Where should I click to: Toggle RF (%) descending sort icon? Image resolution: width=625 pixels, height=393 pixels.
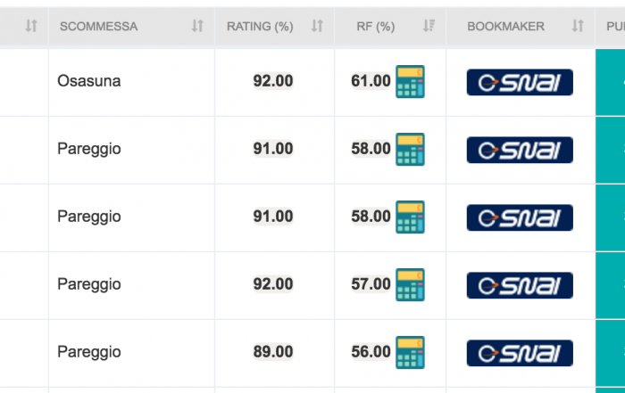[429, 26]
